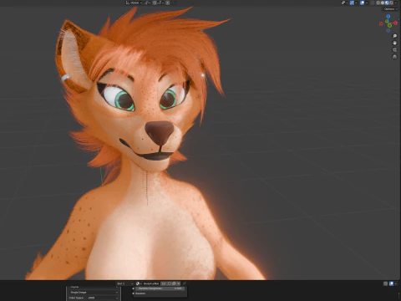Toggle node editor overlays at bottom right
This screenshot has height=301, width=401.
click(391, 283)
